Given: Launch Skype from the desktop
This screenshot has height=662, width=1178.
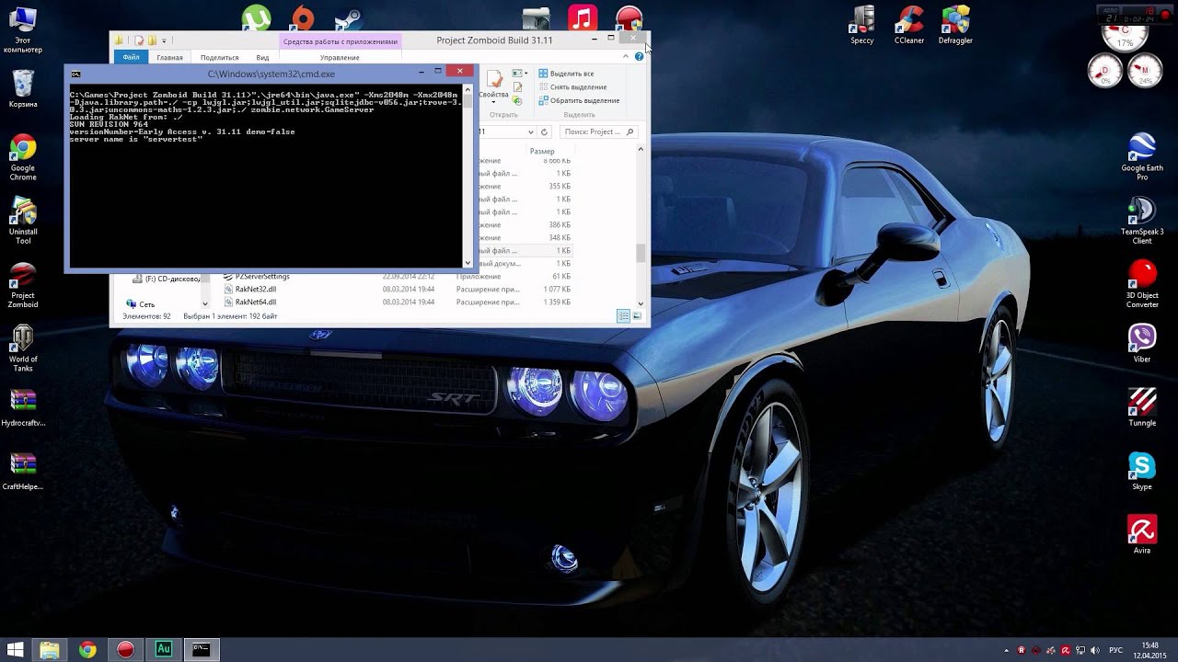Looking at the screenshot, I should pyautogui.click(x=1142, y=472).
